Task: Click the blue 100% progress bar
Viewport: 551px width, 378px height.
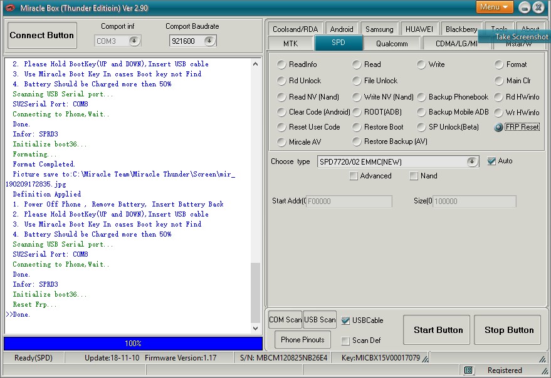Action: (x=133, y=344)
